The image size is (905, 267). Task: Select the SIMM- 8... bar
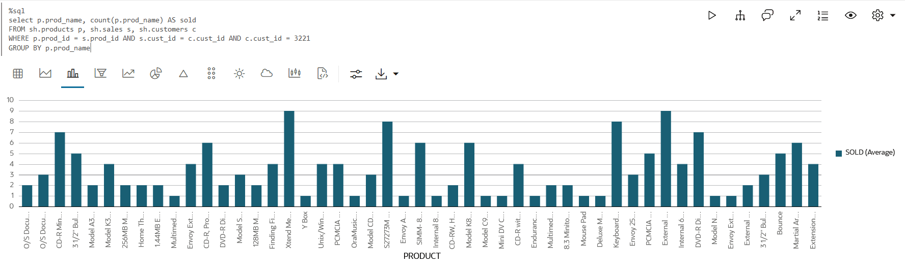coord(420,174)
